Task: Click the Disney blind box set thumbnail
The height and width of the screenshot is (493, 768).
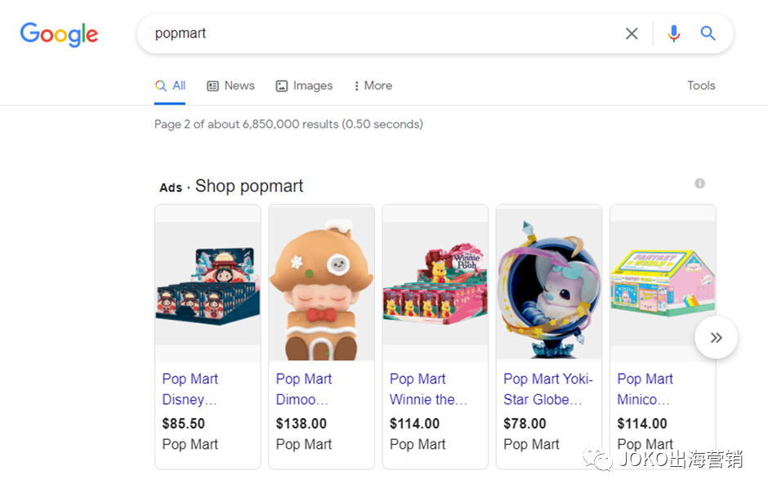Action: click(208, 290)
